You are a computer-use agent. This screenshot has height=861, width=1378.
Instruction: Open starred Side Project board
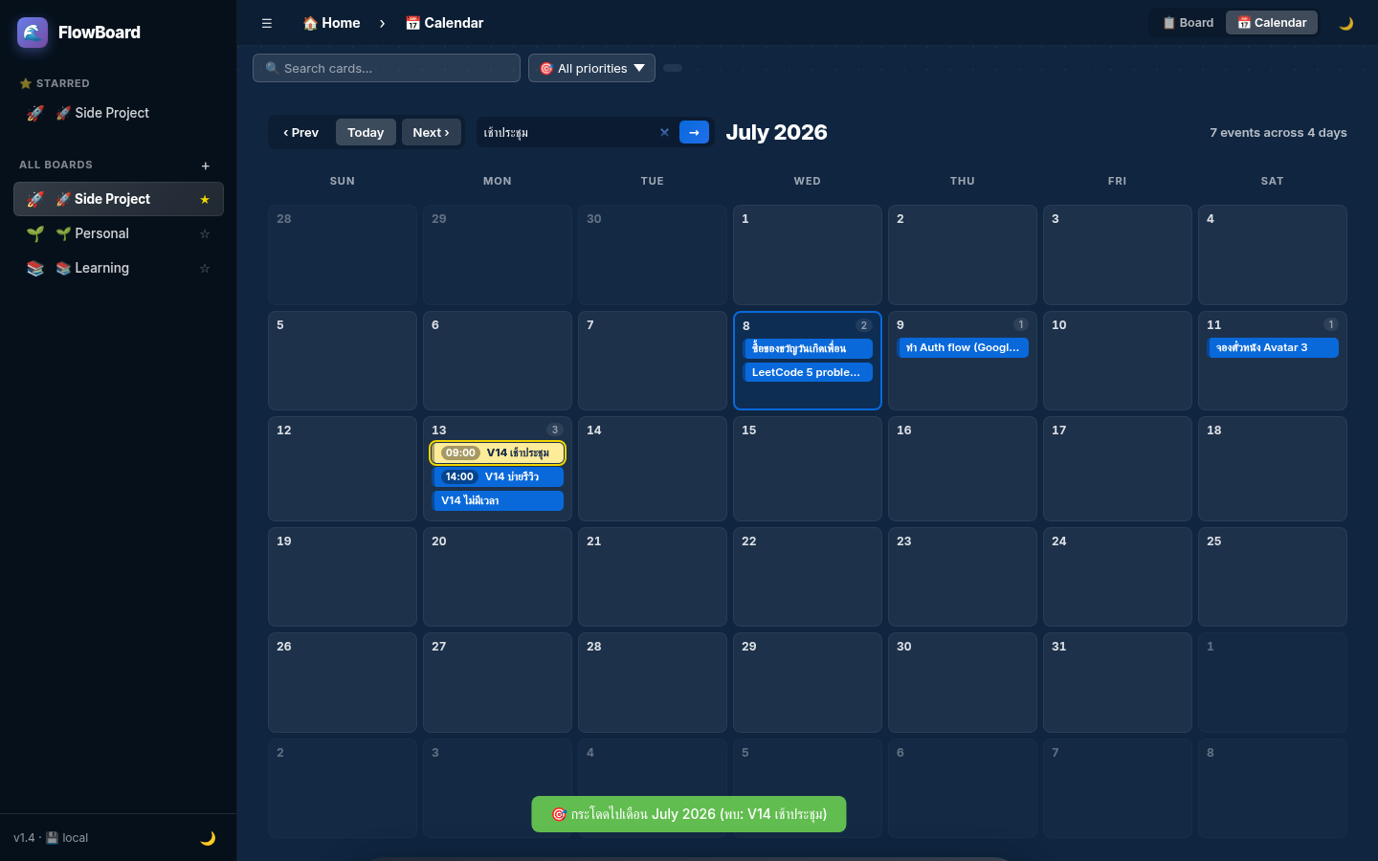[x=119, y=113]
